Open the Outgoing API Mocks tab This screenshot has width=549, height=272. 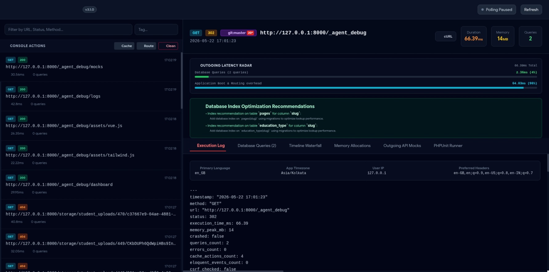(x=402, y=146)
